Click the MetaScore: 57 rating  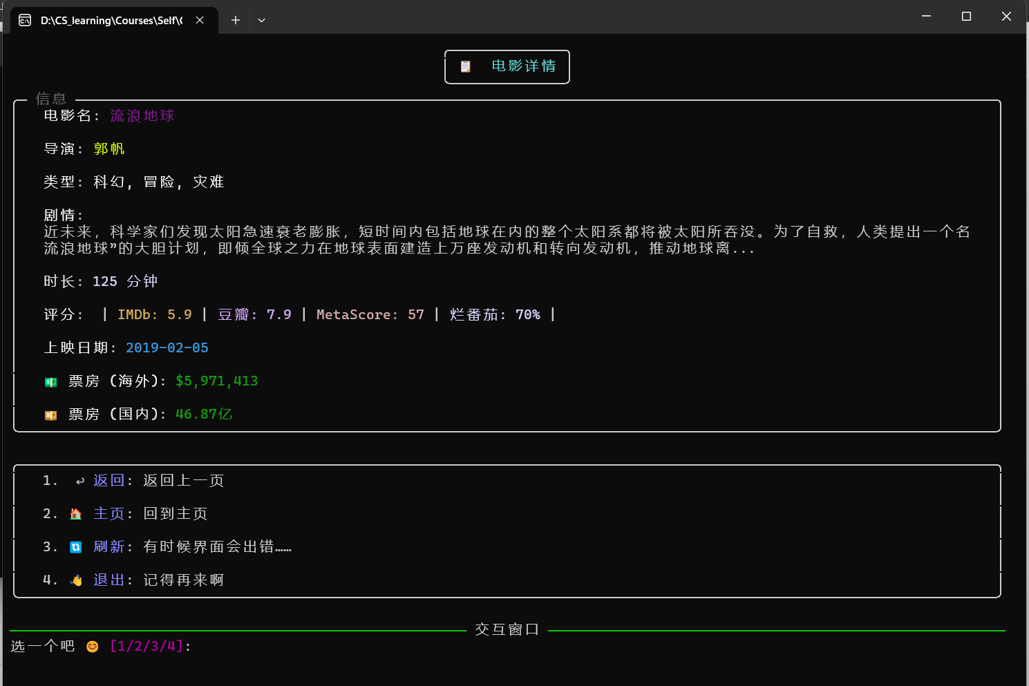pos(370,314)
